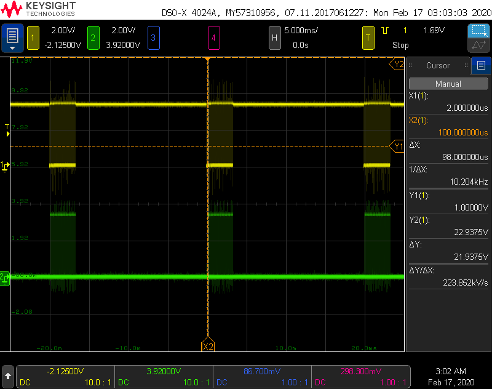Screen dimensions: 492x389
Task: Click the Cursor panel left drag handle
Action: pyautogui.click(x=410, y=65)
